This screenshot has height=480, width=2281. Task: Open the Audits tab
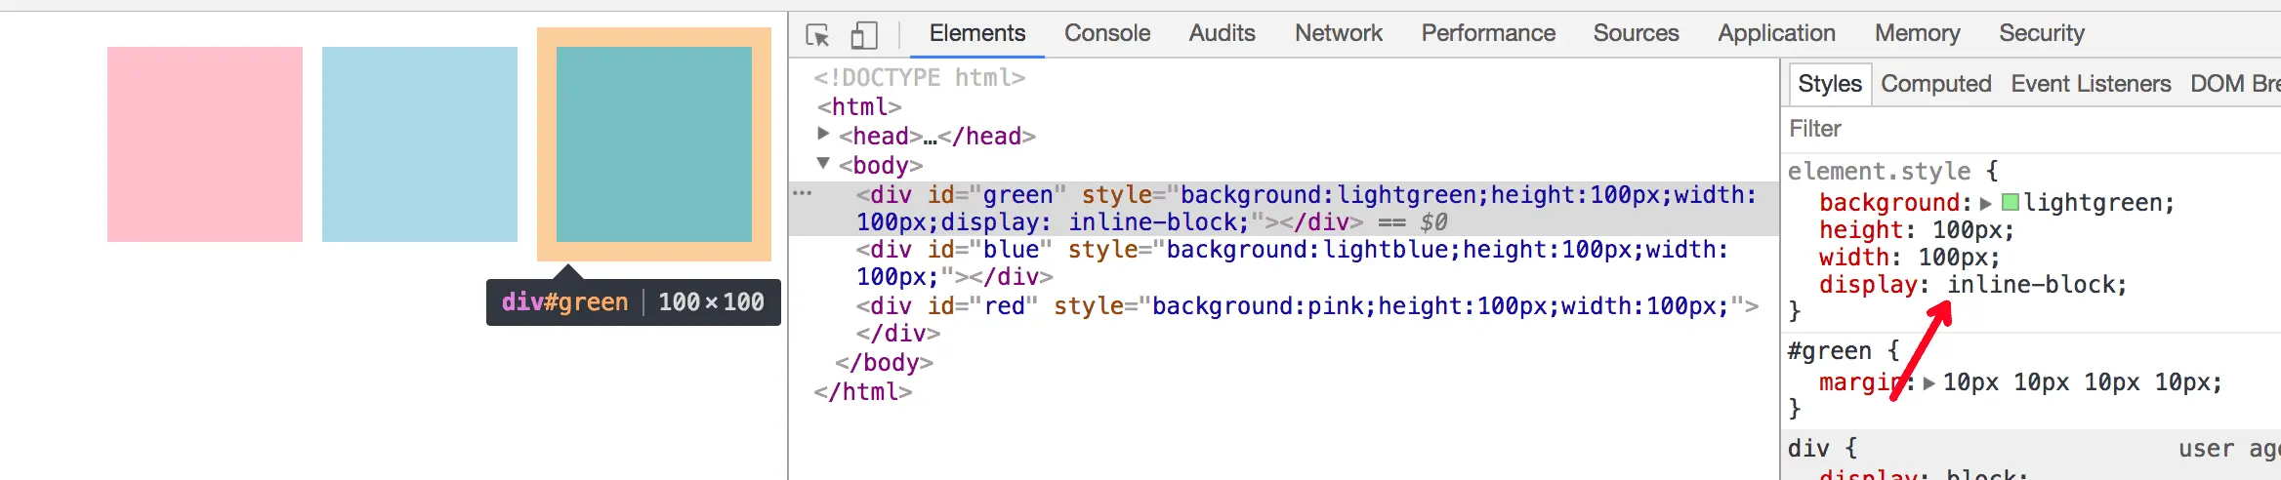pos(1223,33)
